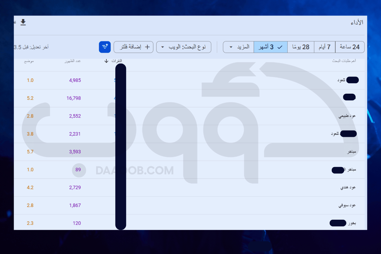Select the عود هندي search query

(348, 188)
